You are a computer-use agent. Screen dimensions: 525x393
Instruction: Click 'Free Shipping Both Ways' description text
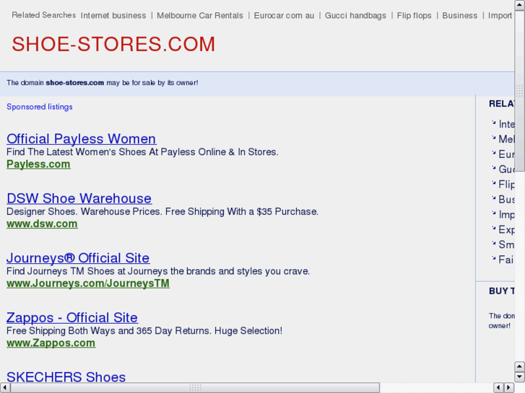(144, 330)
